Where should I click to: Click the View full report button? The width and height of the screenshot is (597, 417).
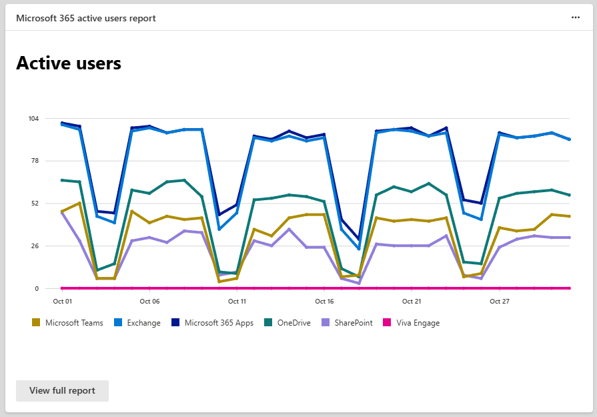click(x=62, y=390)
